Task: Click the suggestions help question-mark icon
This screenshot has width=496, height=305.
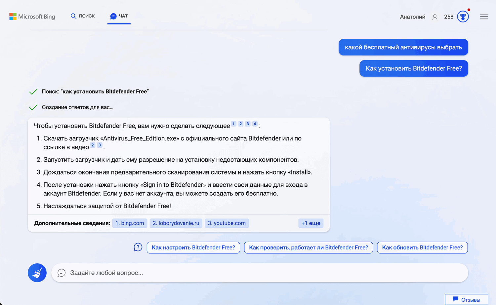Action: pyautogui.click(x=138, y=247)
